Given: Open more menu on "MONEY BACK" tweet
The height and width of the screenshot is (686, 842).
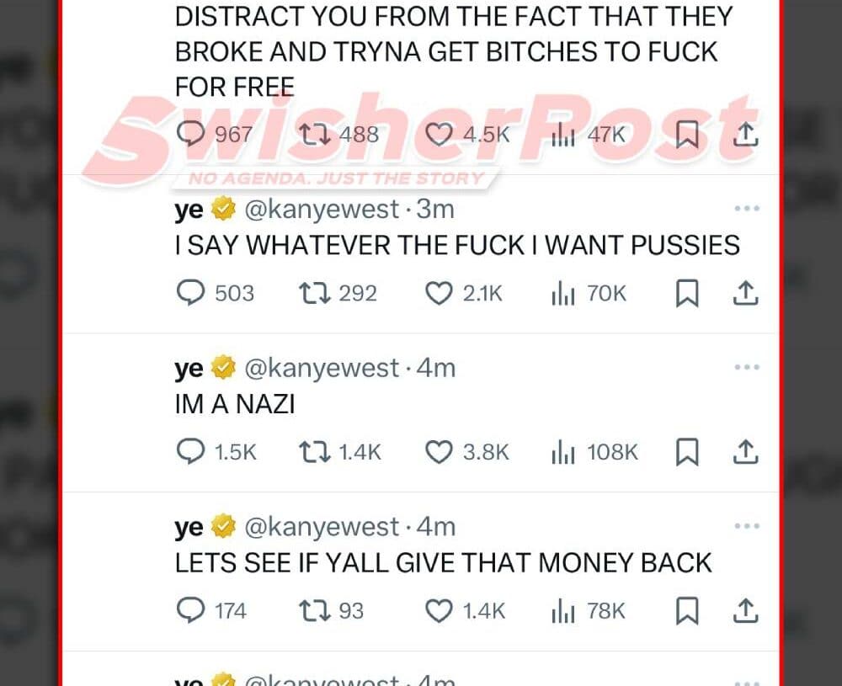Looking at the screenshot, I should [747, 526].
